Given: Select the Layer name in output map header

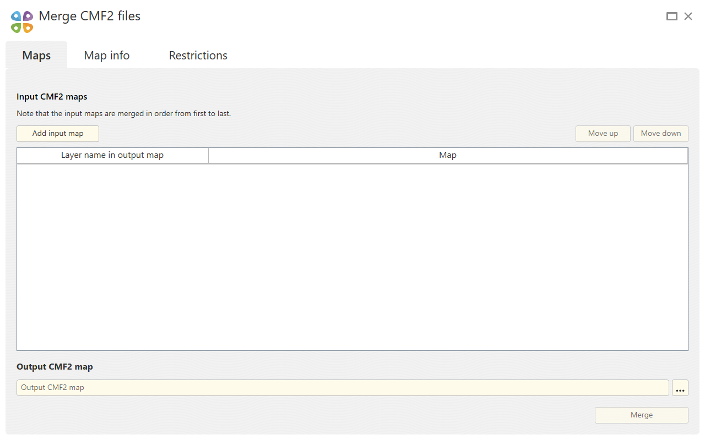Looking at the screenshot, I should 112,156.
